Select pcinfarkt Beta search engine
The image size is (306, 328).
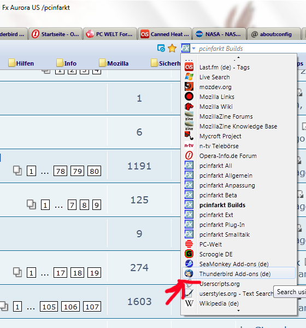tap(238, 195)
